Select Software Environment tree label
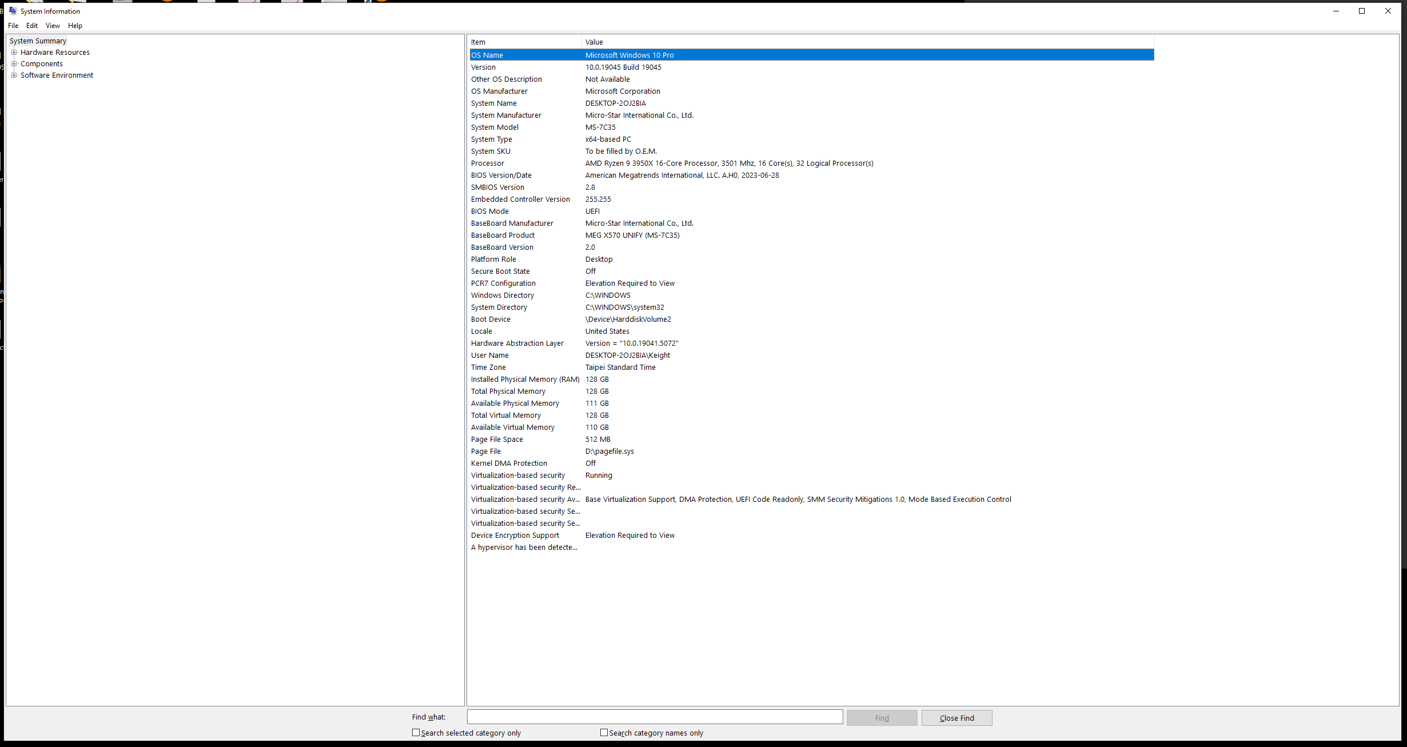The width and height of the screenshot is (1407, 747). 57,75
